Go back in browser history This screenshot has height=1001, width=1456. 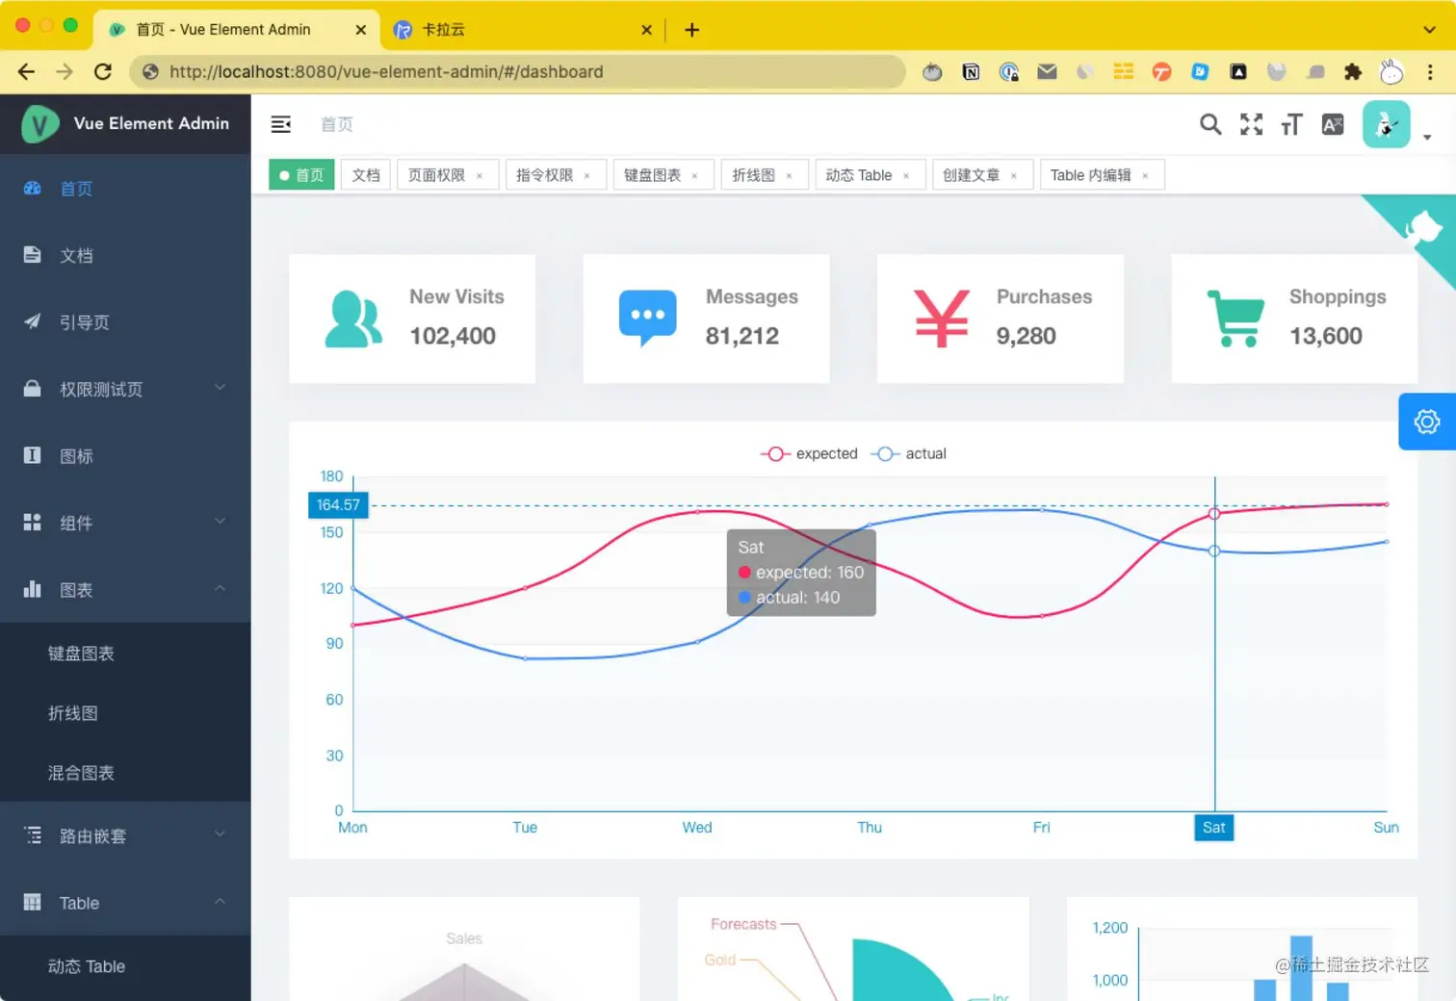[26, 71]
